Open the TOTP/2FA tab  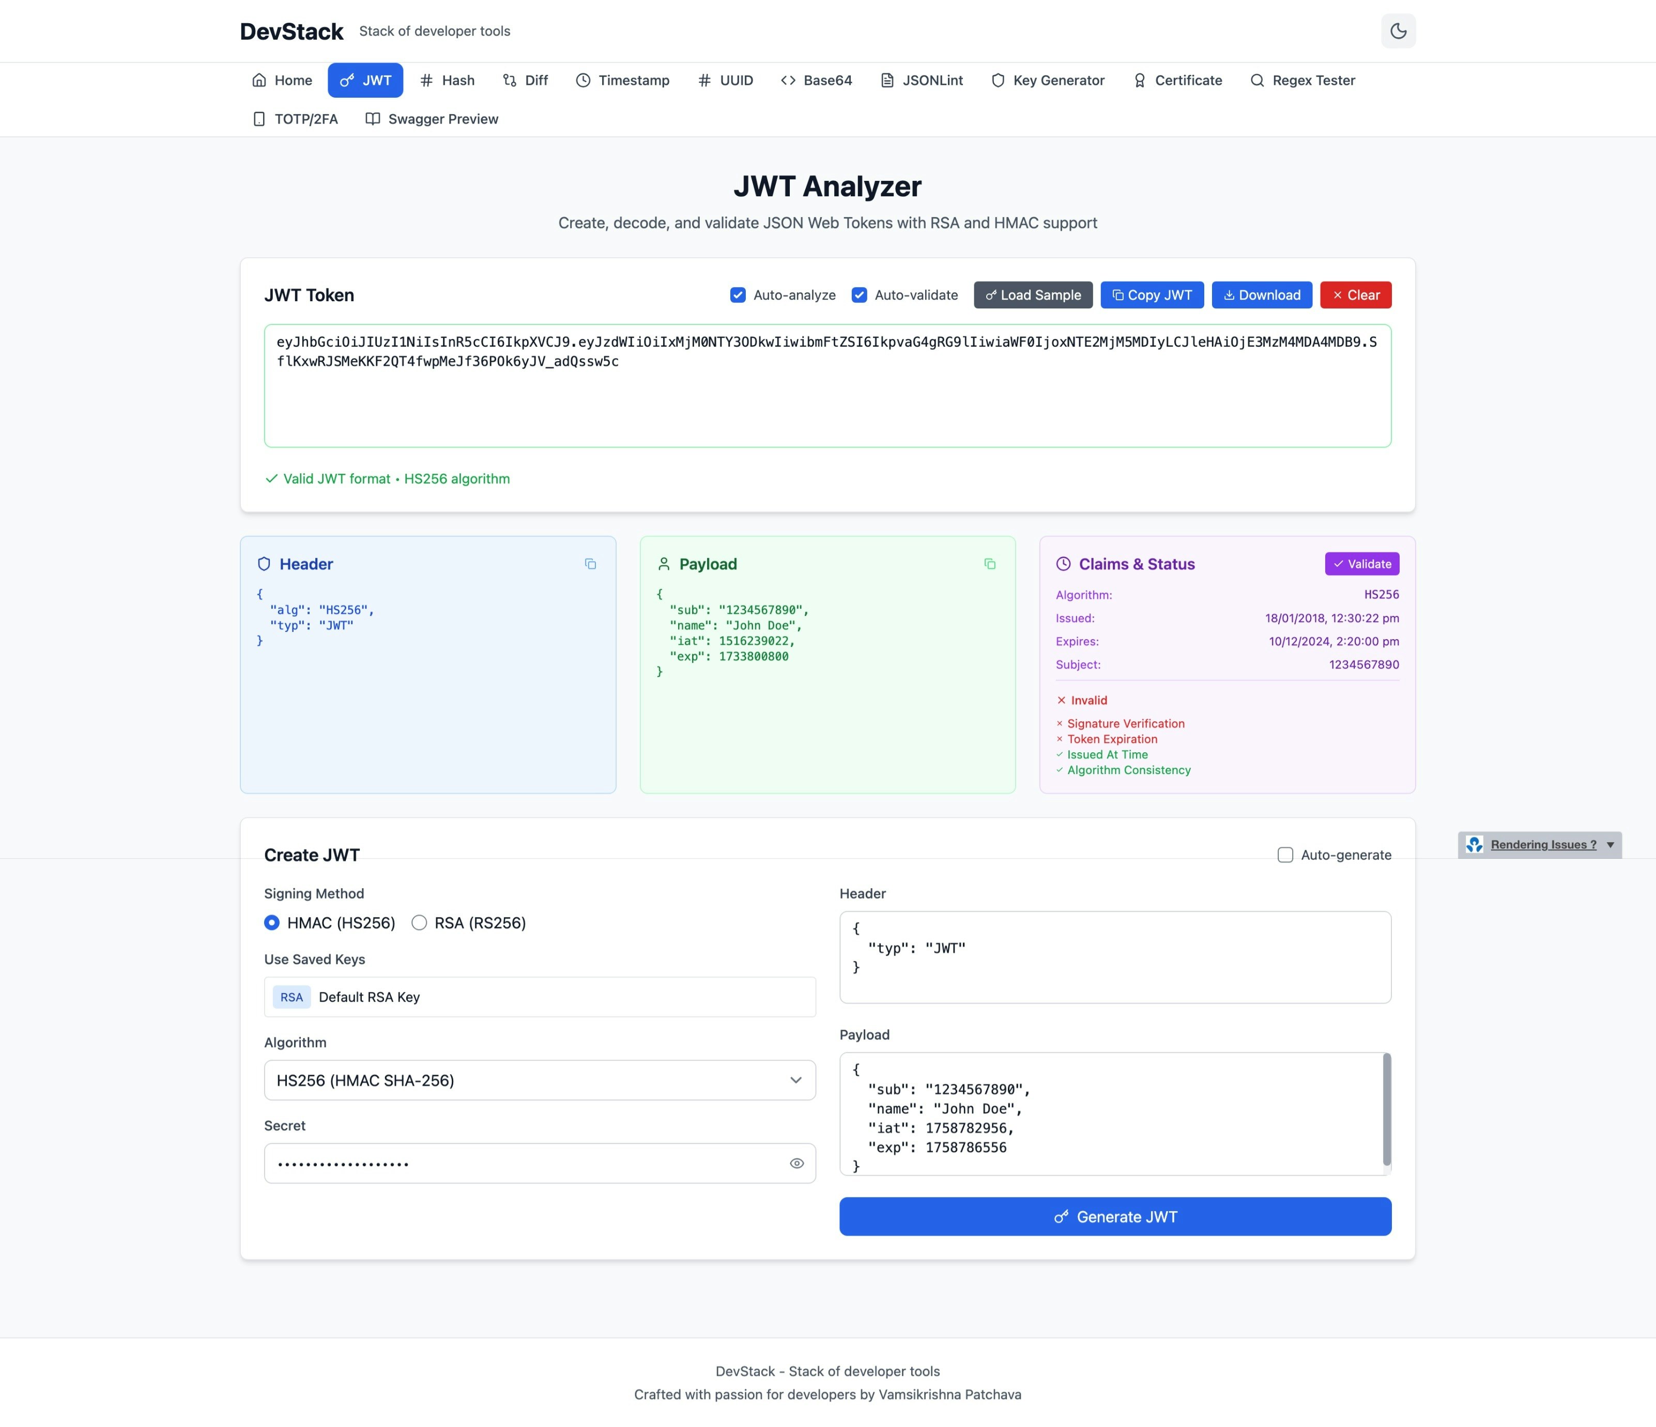295,119
